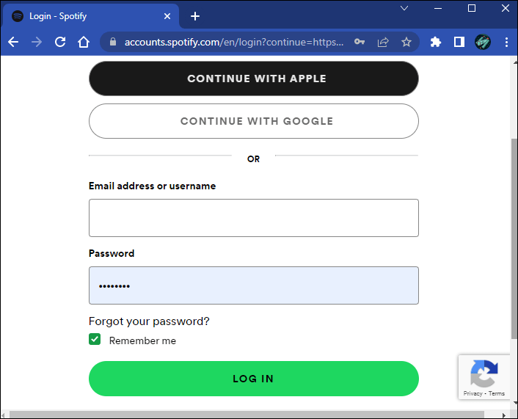Click the Email address or username field
This screenshot has width=518, height=419.
point(254,218)
